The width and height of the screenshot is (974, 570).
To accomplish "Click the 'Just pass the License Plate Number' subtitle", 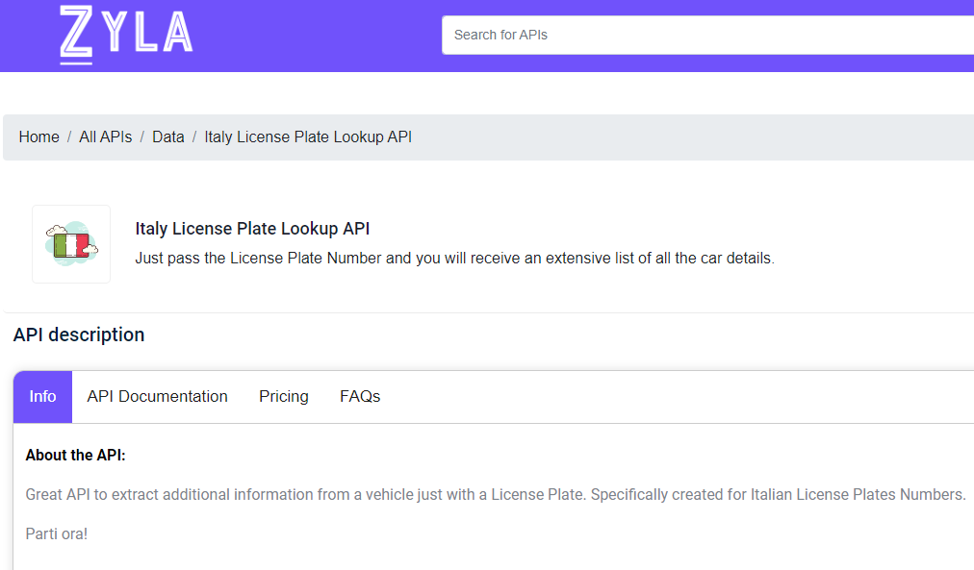I will pyautogui.click(x=454, y=258).
